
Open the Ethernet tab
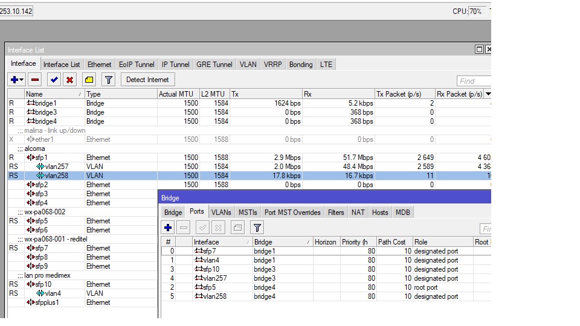[99, 65]
